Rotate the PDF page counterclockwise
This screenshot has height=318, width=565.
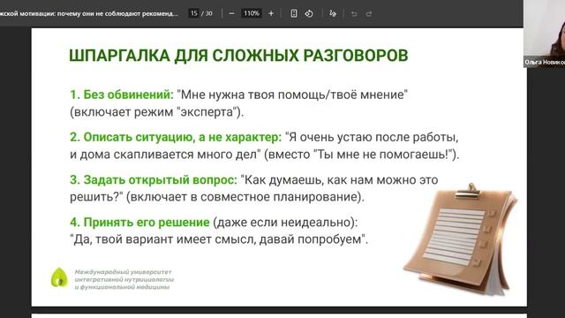[x=309, y=14]
